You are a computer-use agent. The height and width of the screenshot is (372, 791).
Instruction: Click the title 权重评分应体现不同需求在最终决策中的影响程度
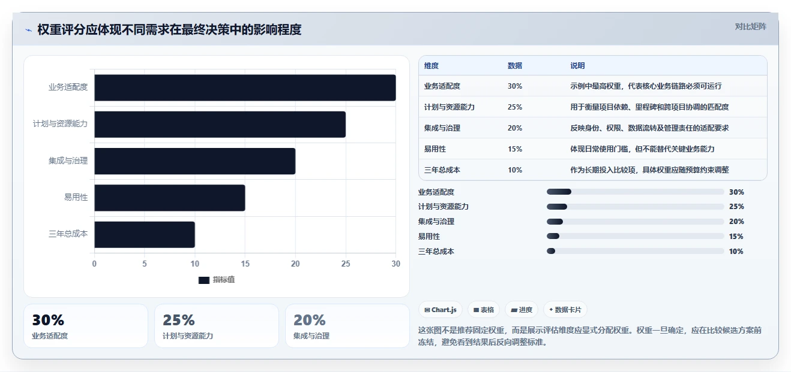tap(169, 29)
